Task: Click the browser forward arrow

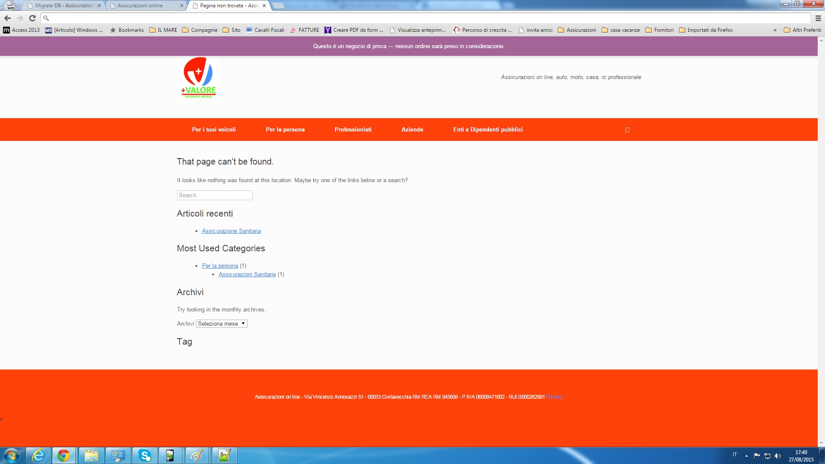Action: [x=20, y=18]
